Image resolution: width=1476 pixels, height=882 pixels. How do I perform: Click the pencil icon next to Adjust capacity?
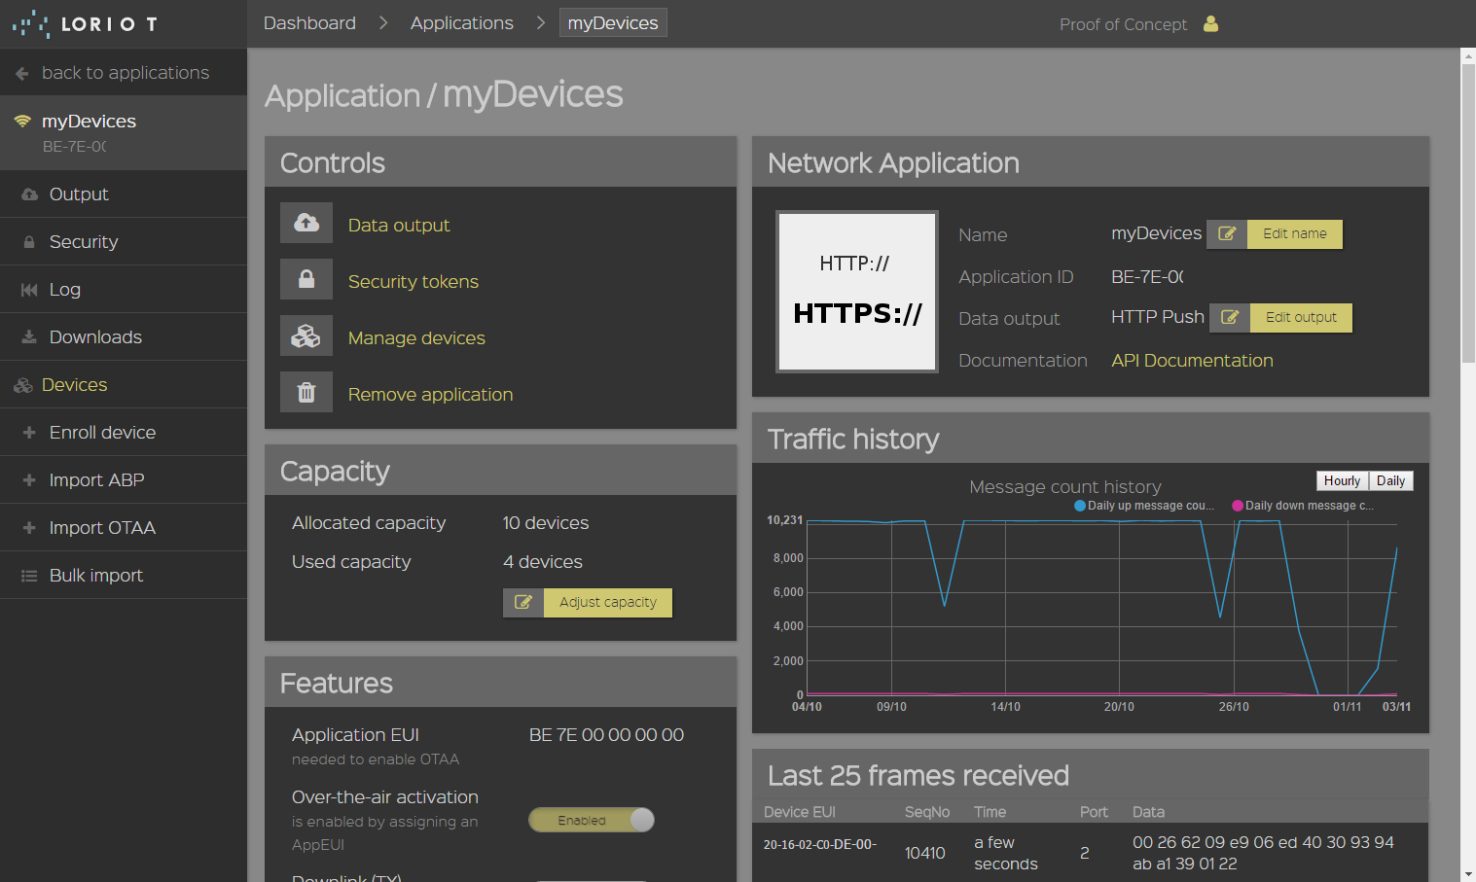[523, 602]
